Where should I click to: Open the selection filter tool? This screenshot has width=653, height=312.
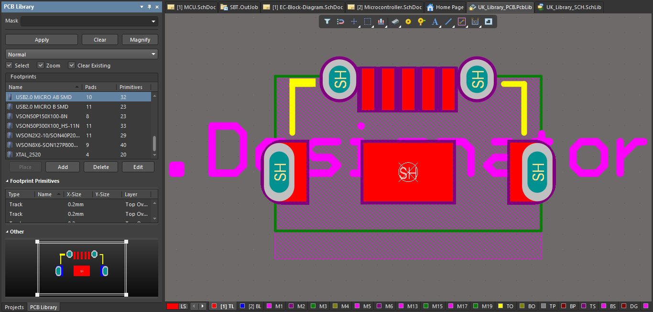pyautogui.click(x=327, y=22)
